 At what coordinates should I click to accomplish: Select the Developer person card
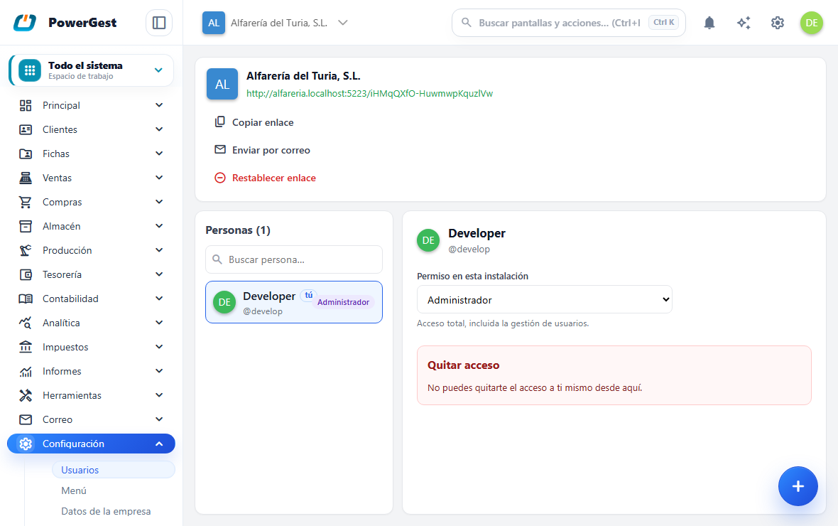point(294,302)
